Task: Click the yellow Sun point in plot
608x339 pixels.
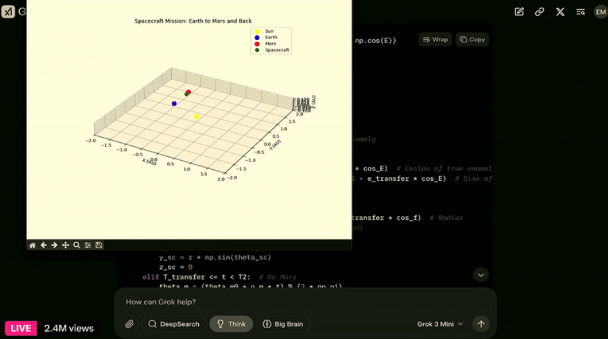Action: click(x=197, y=116)
